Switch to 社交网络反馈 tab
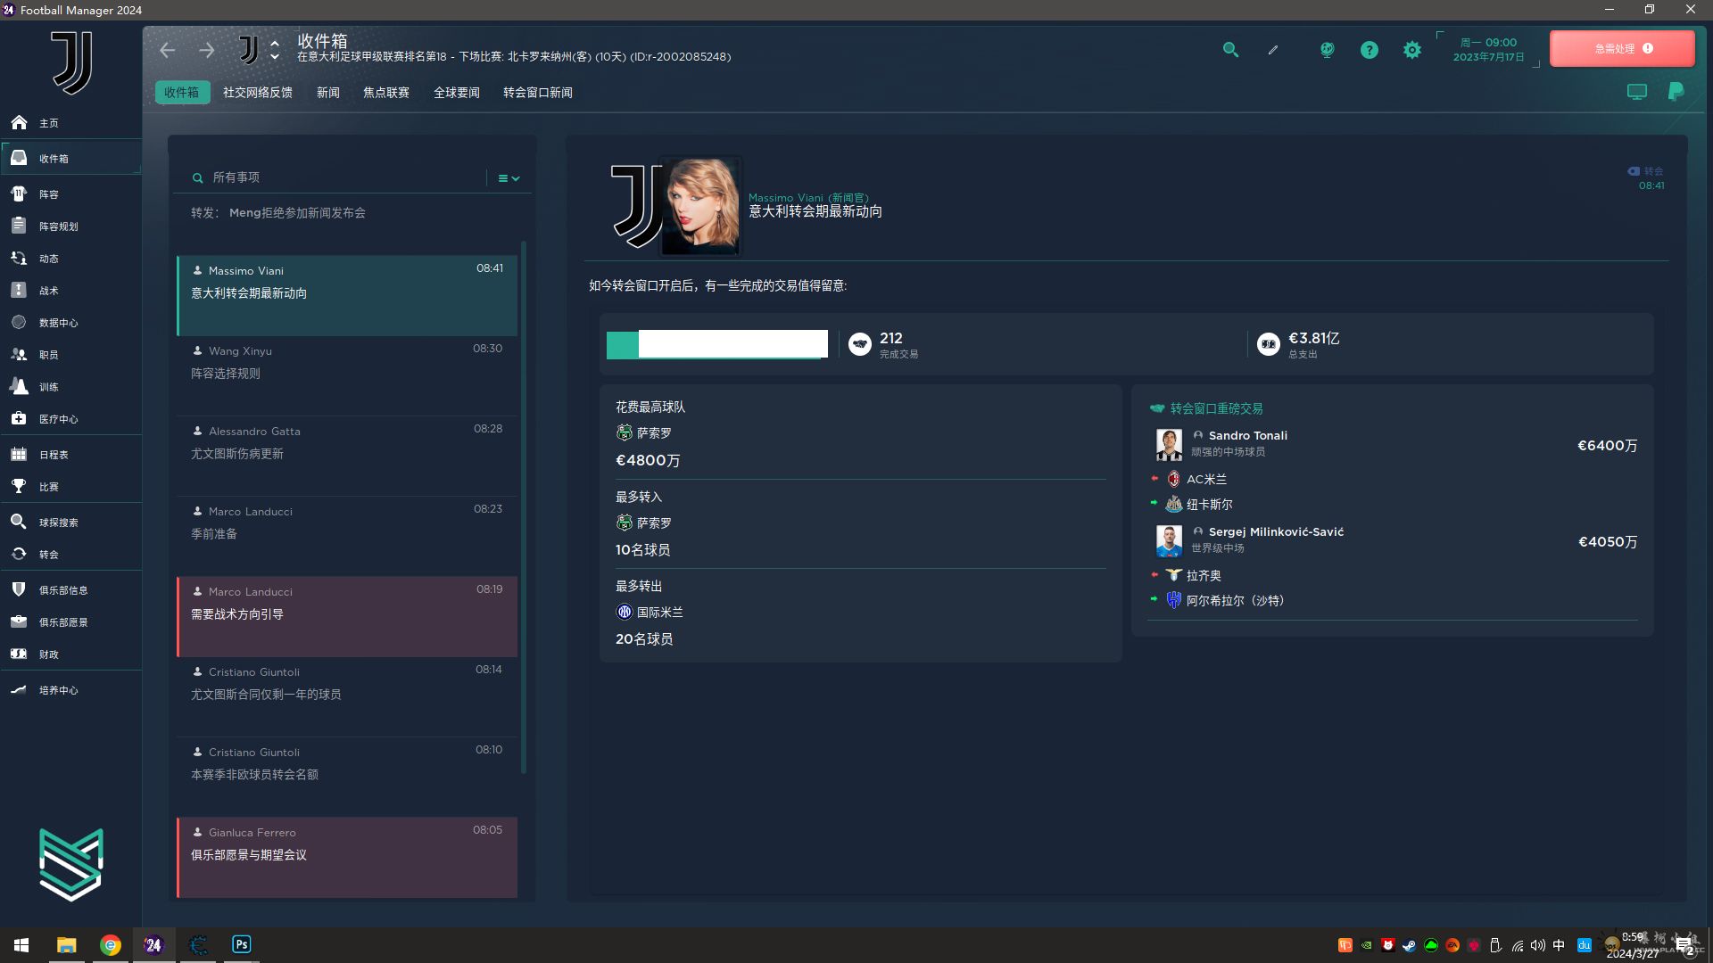Viewport: 1713px width, 963px height. (257, 93)
